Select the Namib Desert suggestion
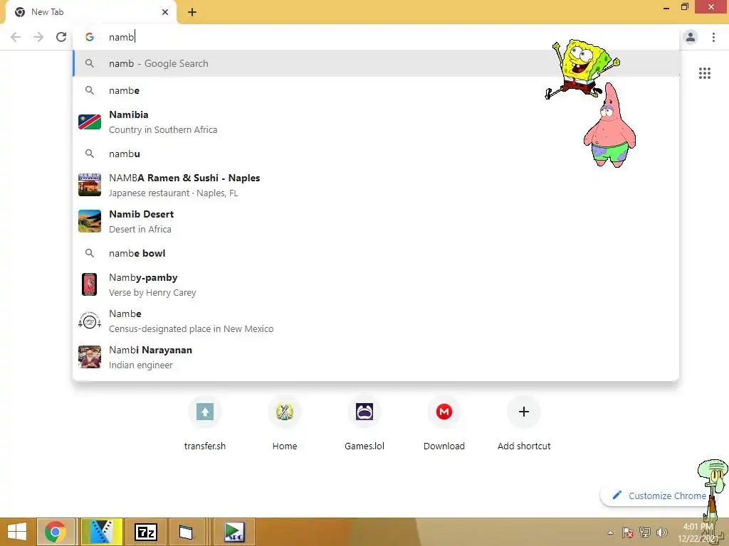729x546 pixels. [376, 222]
